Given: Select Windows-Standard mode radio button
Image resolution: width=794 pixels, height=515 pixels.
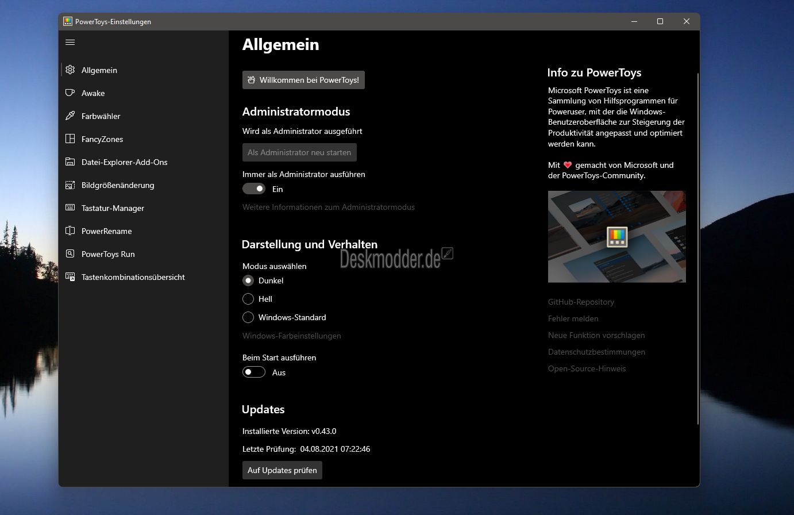Looking at the screenshot, I should [248, 317].
